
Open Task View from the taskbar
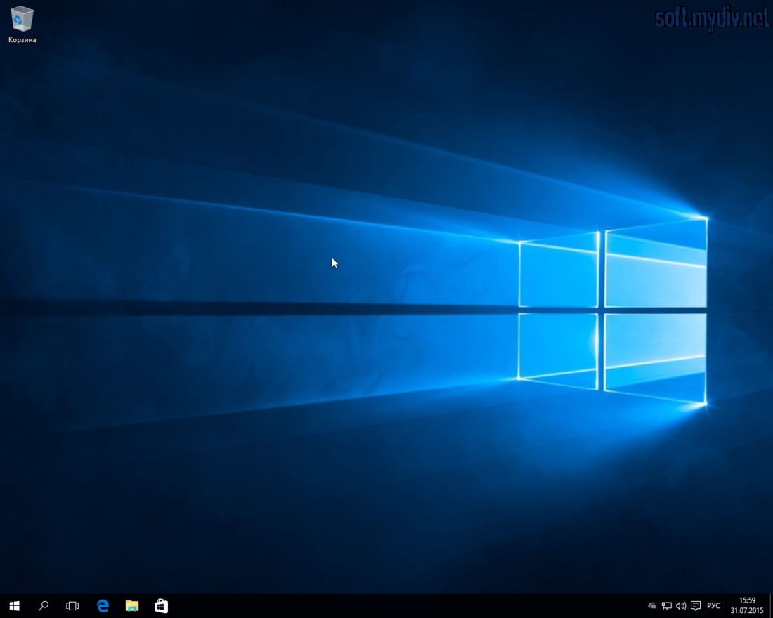[72, 605]
